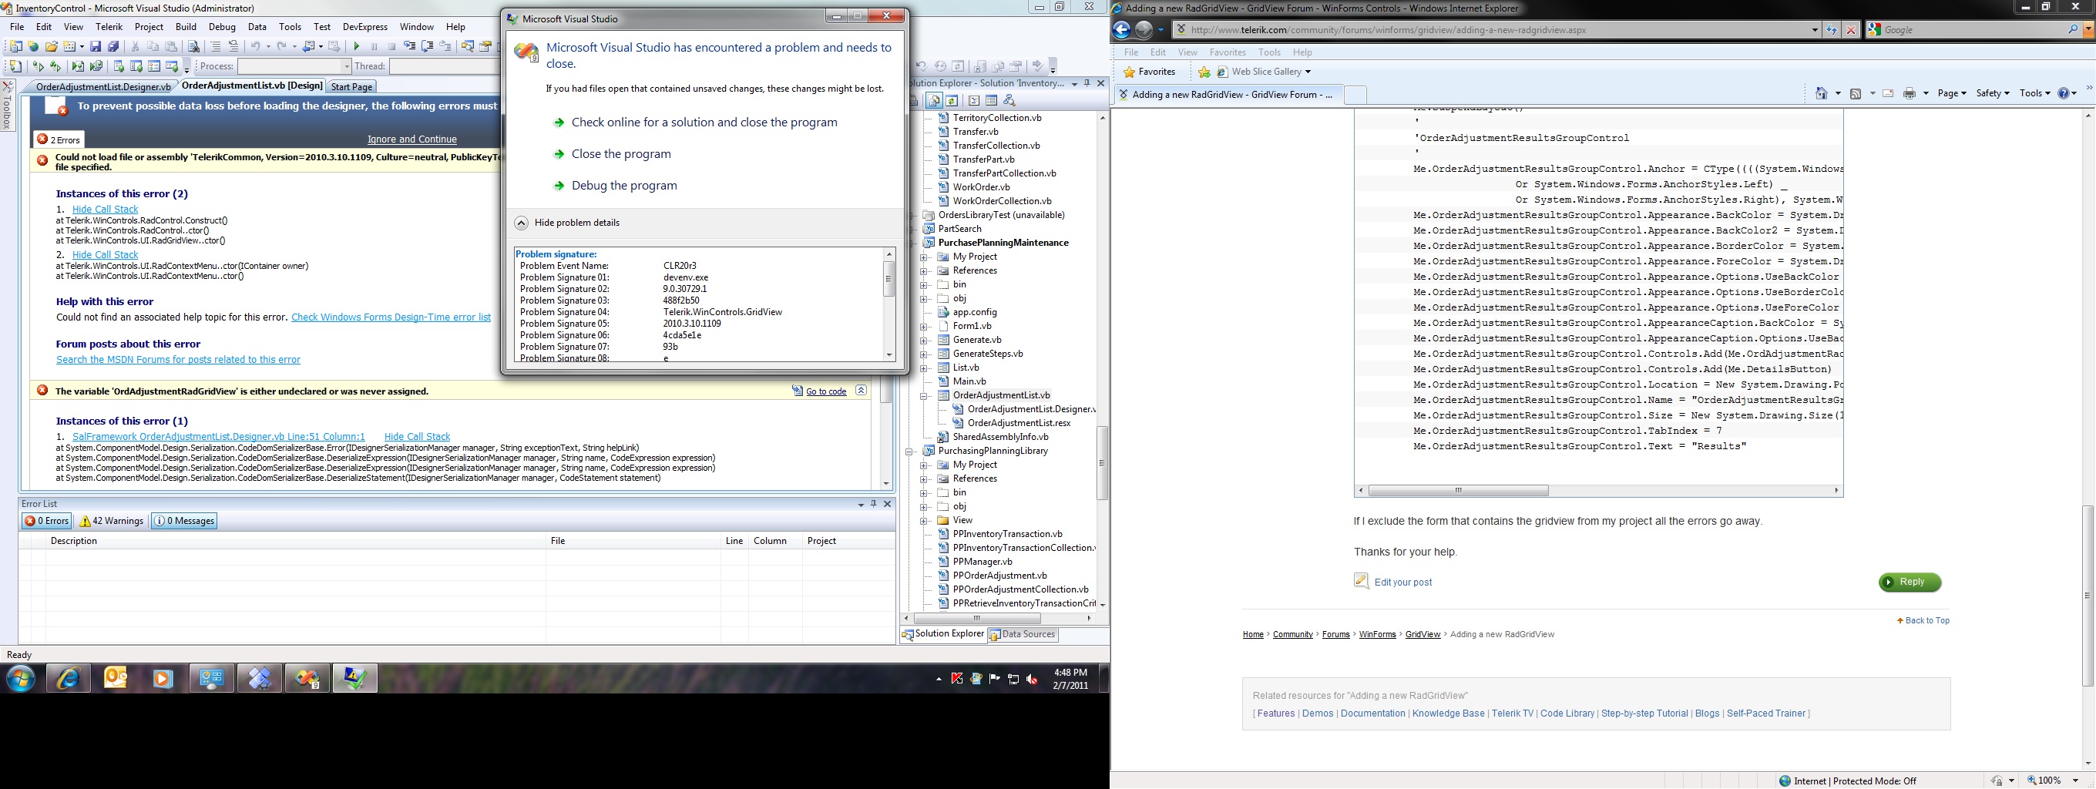Click the Refresh icon beside the address bar

pyautogui.click(x=1832, y=30)
